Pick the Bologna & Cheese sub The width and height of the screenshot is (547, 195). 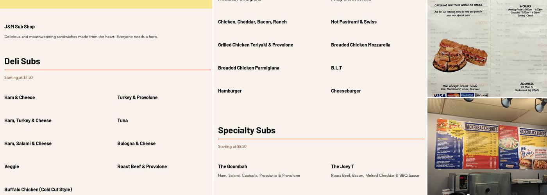136,144
